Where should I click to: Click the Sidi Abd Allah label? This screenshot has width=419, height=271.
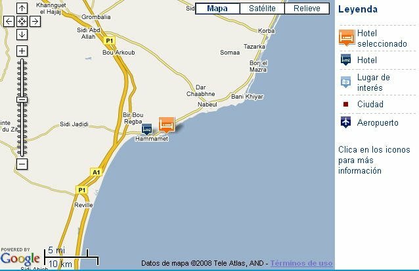(x=89, y=33)
